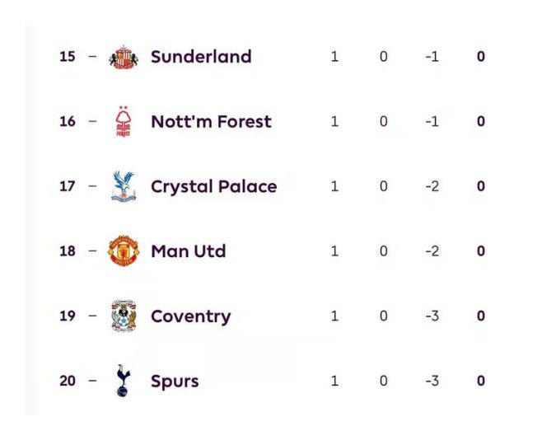Click position number 20 in table
The height and width of the screenshot is (426, 542).
click(x=67, y=381)
